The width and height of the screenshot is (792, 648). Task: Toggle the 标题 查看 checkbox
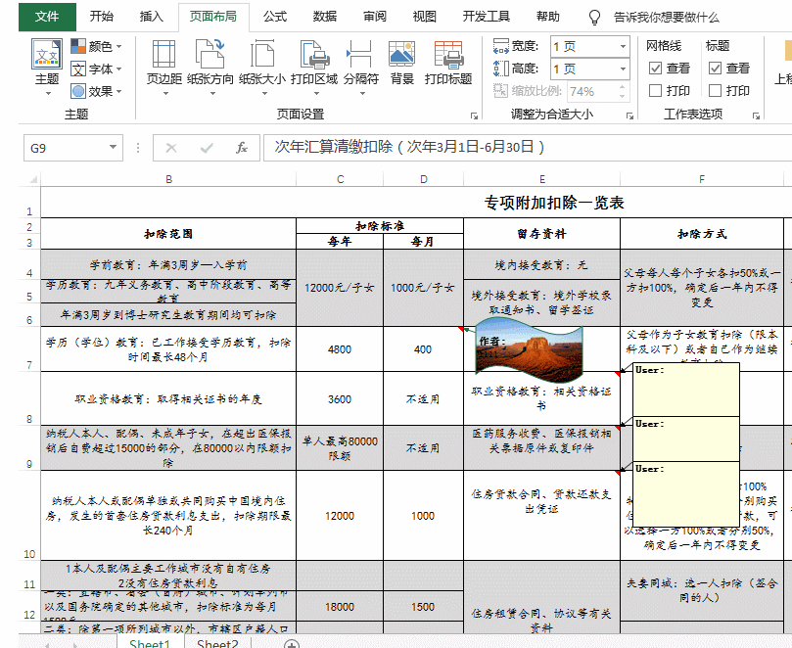click(x=715, y=68)
